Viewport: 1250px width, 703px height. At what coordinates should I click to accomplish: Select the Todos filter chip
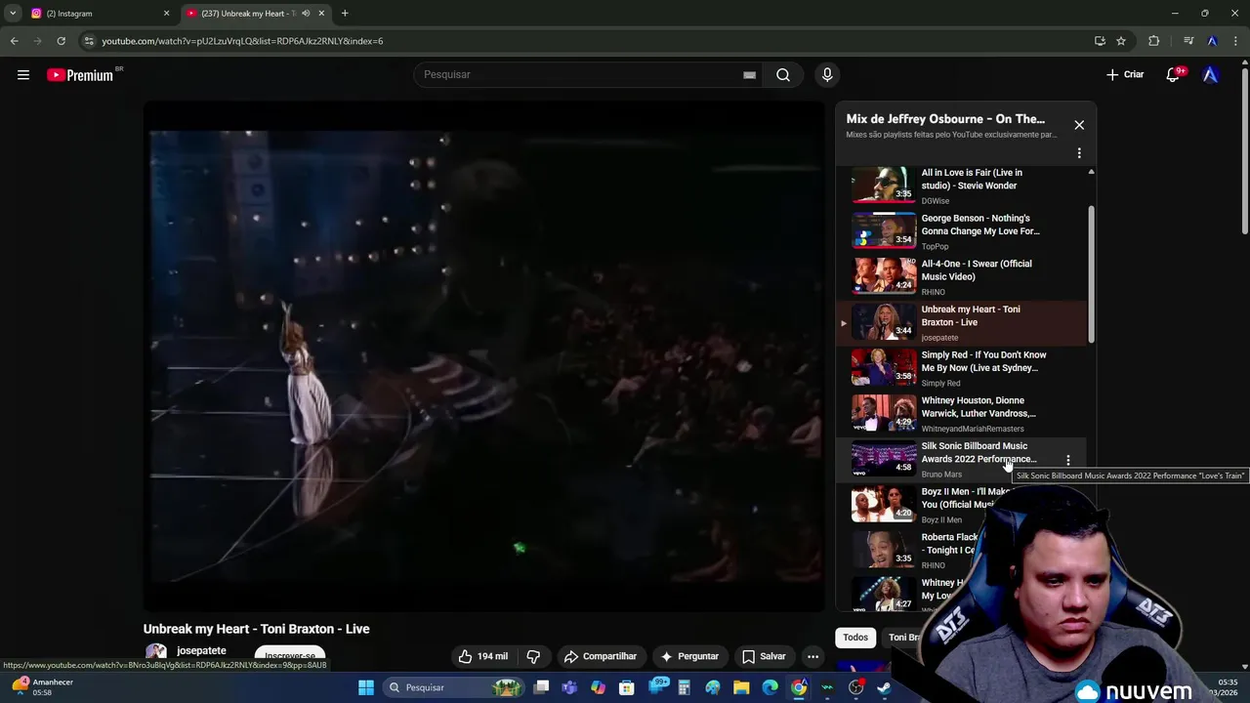[x=855, y=638]
